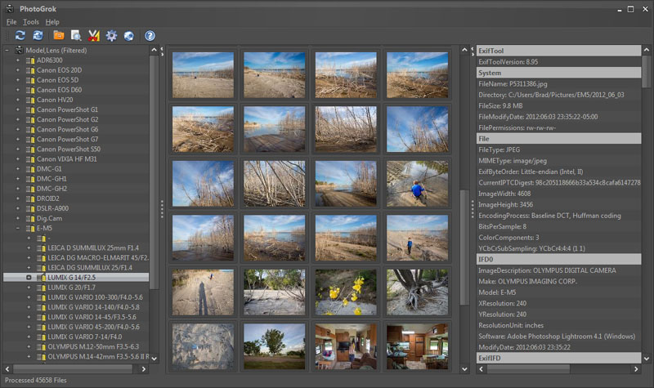Click the System section header
654x388 pixels.
[558, 73]
